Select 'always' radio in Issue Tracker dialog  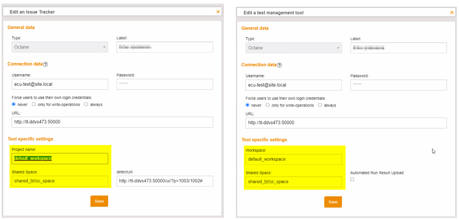(86, 104)
